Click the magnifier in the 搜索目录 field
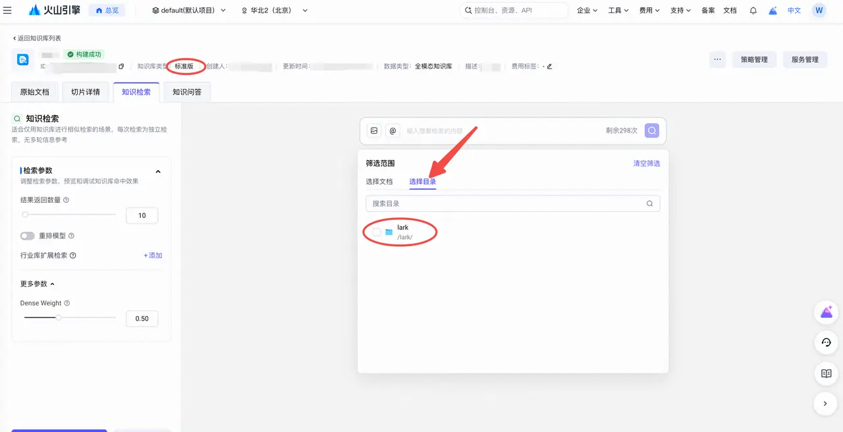Viewport: 843px width, 432px height. click(649, 203)
